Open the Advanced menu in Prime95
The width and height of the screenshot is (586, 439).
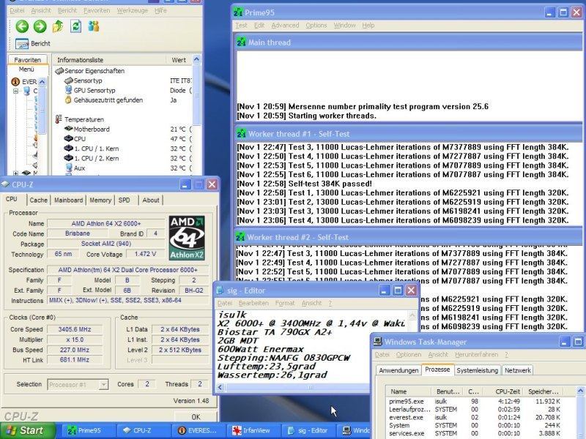tap(285, 26)
